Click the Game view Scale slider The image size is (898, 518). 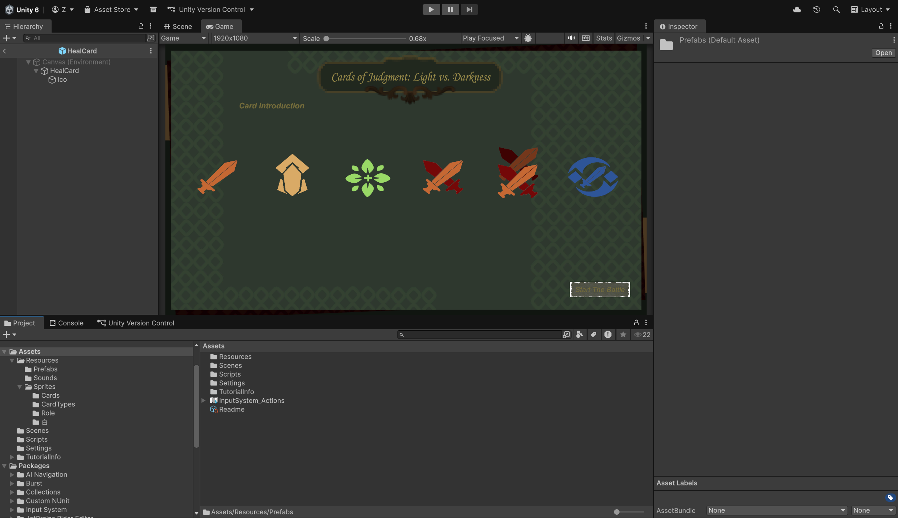pyautogui.click(x=365, y=38)
